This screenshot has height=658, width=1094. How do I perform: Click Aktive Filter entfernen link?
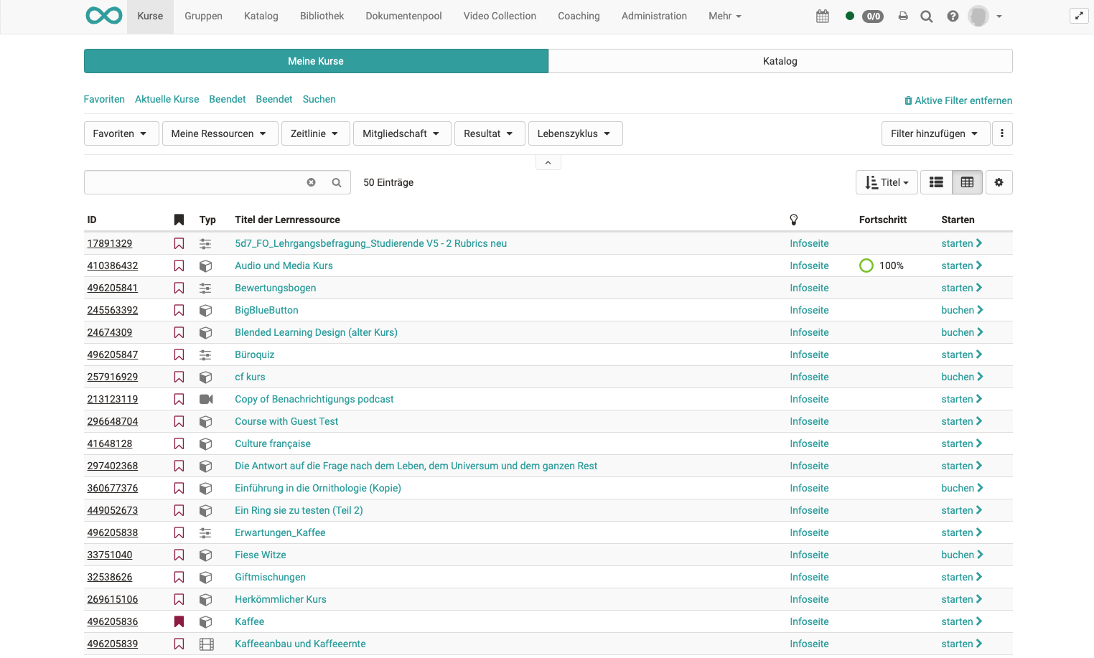tap(958, 100)
